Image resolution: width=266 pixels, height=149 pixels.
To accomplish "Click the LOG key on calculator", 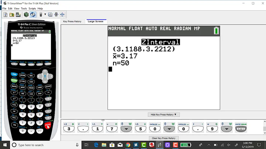I will [14, 105].
